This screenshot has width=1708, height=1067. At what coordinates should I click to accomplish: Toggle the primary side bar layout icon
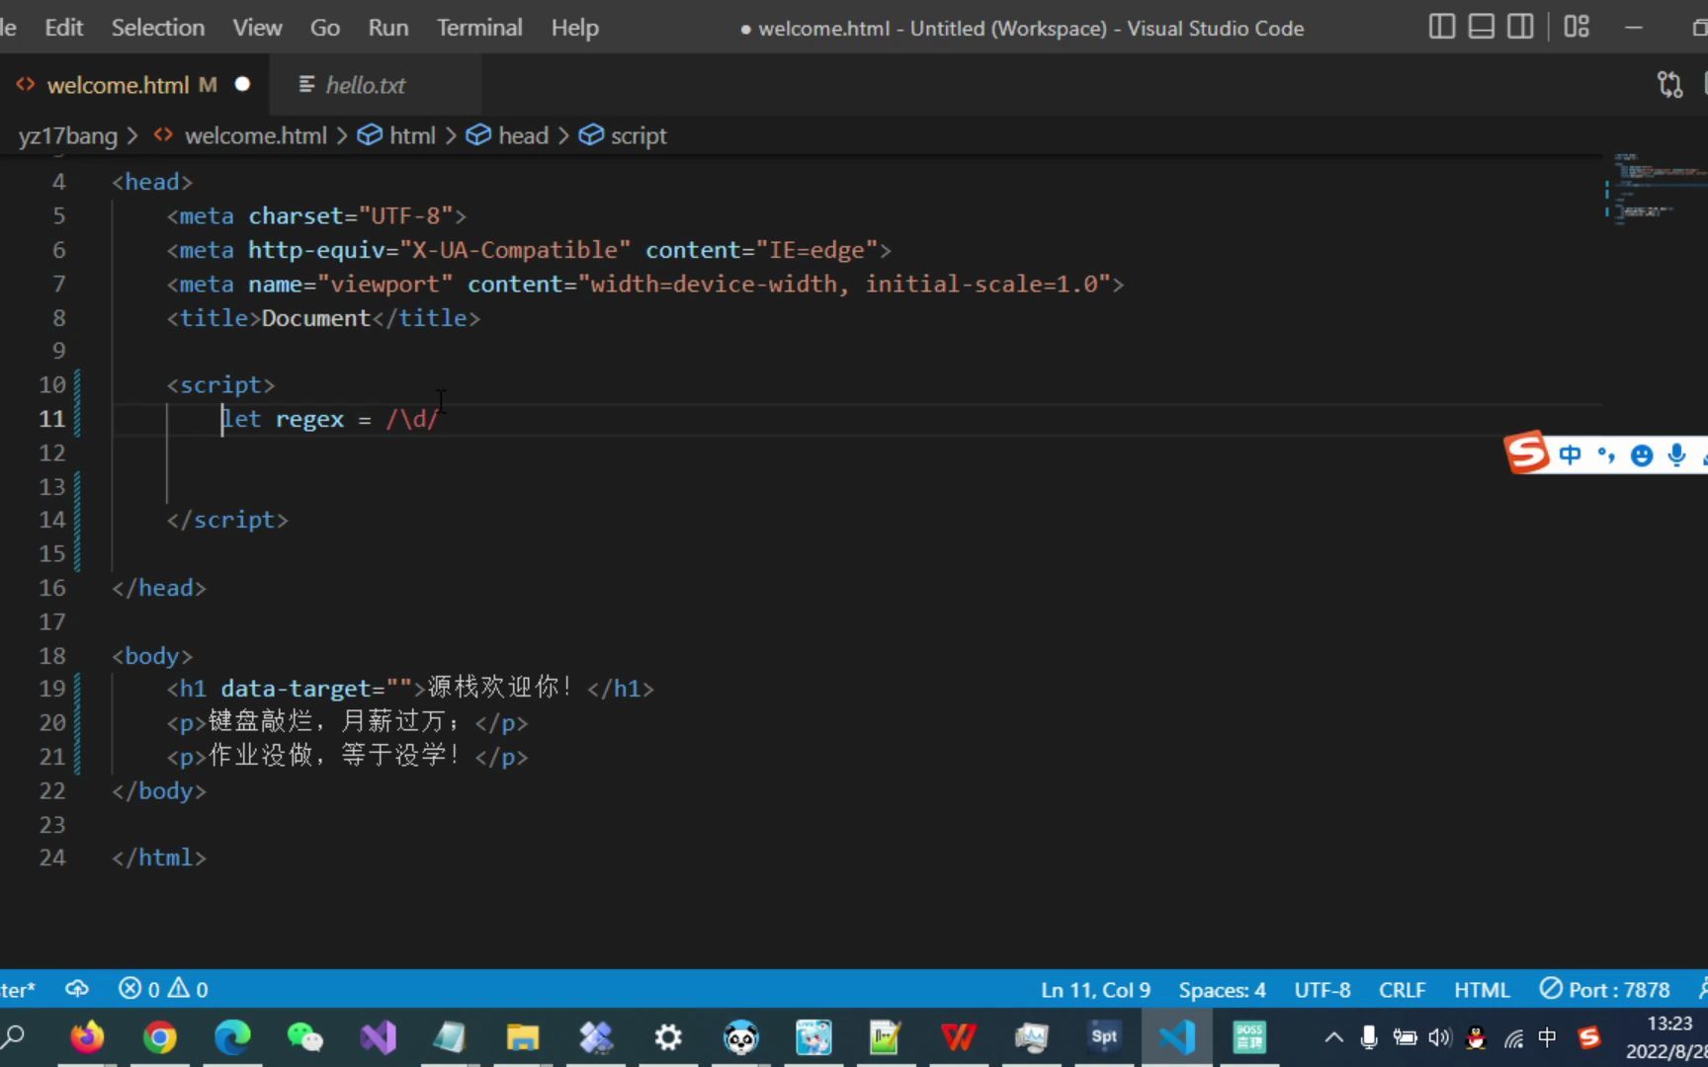coord(1442,27)
